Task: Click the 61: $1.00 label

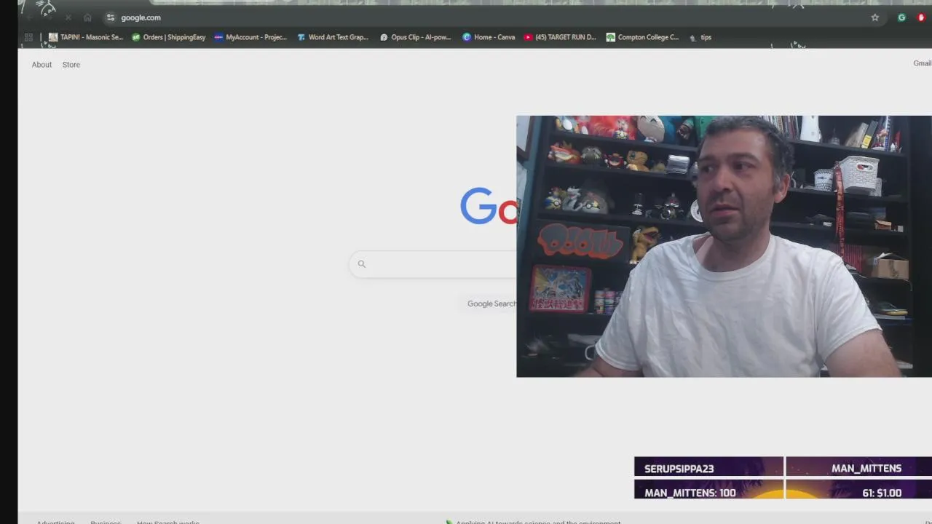Action: [x=882, y=493]
